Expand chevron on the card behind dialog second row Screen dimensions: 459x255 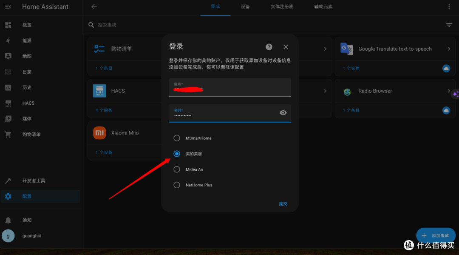pyautogui.click(x=325, y=91)
